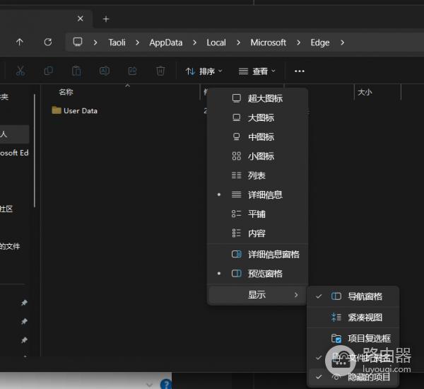The width and height of the screenshot is (424, 389).
Task: Expand chevron after AppData in path
Action: pos(194,42)
